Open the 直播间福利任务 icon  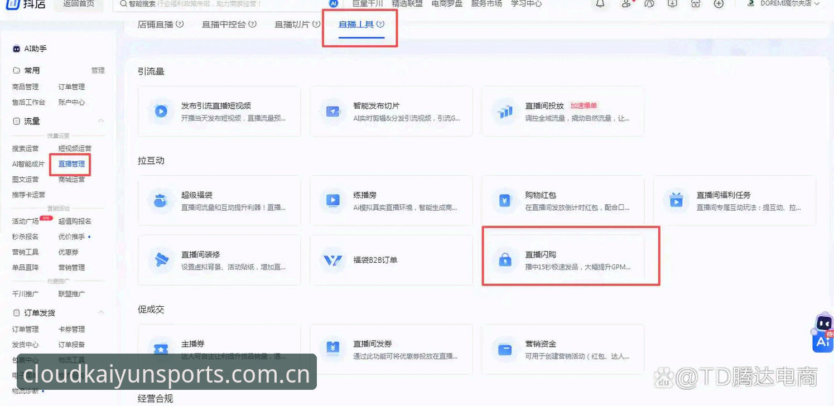point(676,200)
